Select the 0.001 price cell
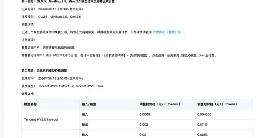The height and width of the screenshot is (138, 262). 166,134
